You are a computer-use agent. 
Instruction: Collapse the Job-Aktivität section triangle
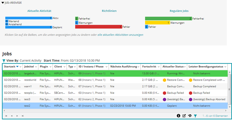pyautogui.click(x=3, y=3)
